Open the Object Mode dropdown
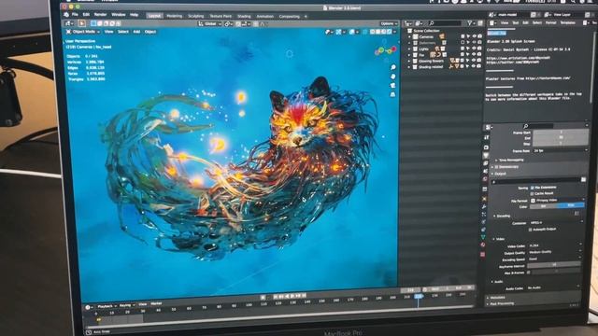Image resolution: width=598 pixels, height=336 pixels. (x=83, y=32)
